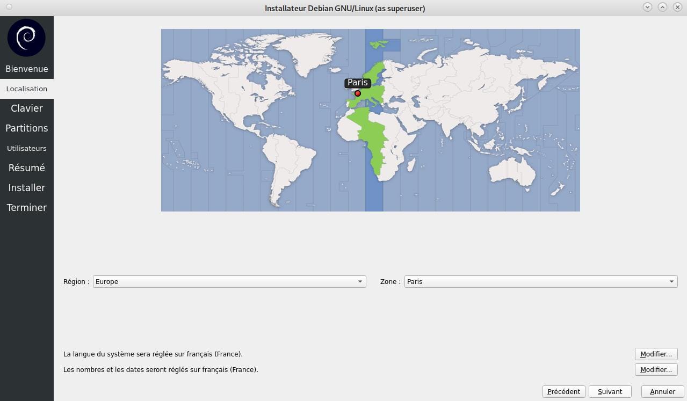
Task: Click the window menu button in title bar
Action: 9,7
